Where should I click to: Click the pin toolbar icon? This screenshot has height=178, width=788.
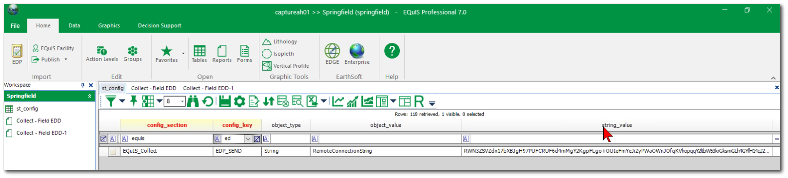pos(133,101)
